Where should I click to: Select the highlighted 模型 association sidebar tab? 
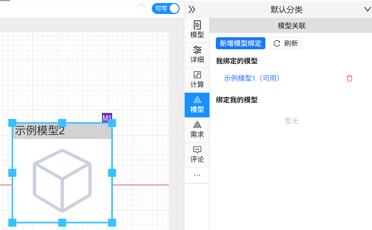[x=197, y=105]
